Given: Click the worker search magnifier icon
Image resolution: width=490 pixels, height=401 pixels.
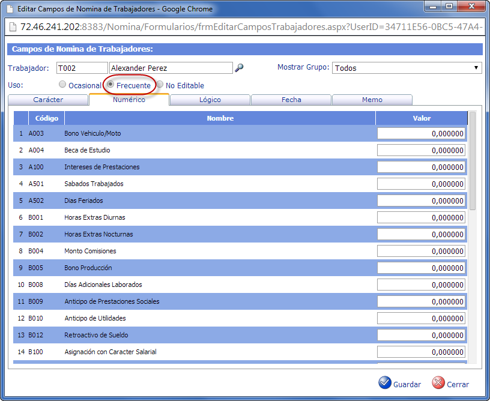Looking at the screenshot, I should (x=239, y=68).
